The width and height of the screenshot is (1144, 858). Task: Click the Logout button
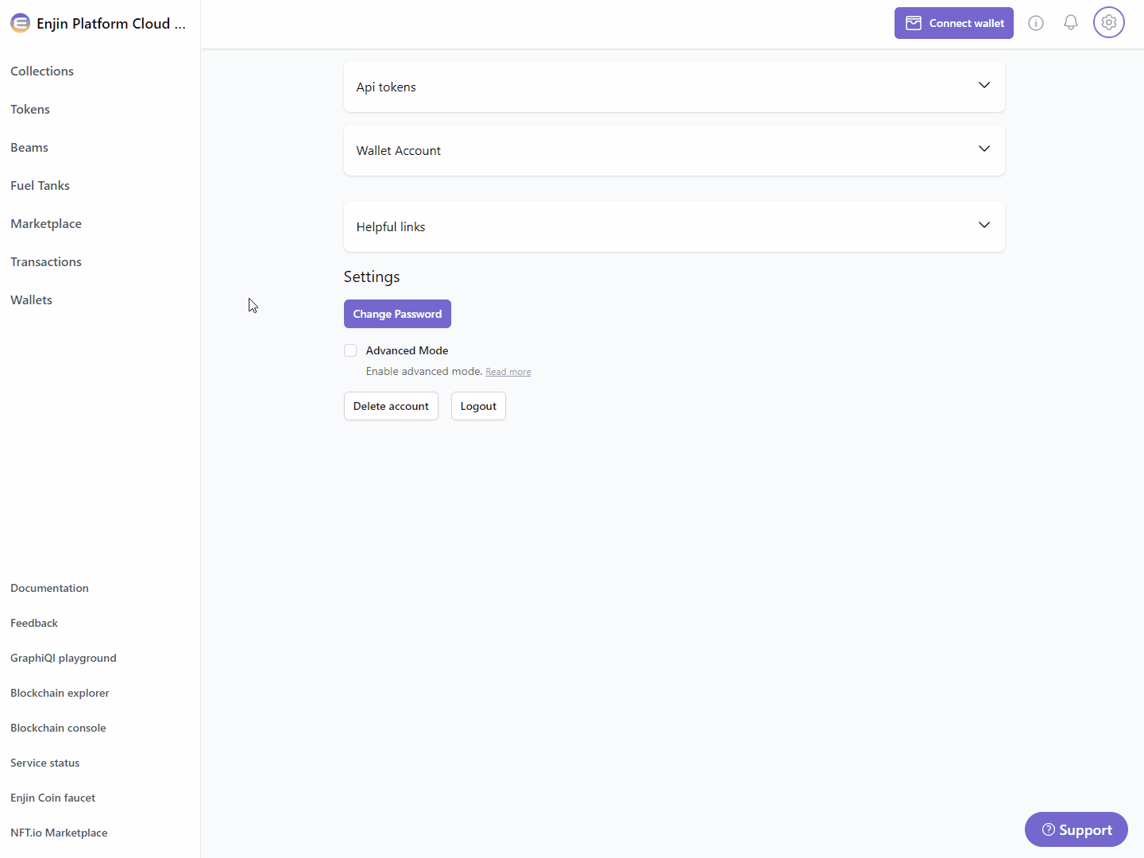(x=478, y=406)
